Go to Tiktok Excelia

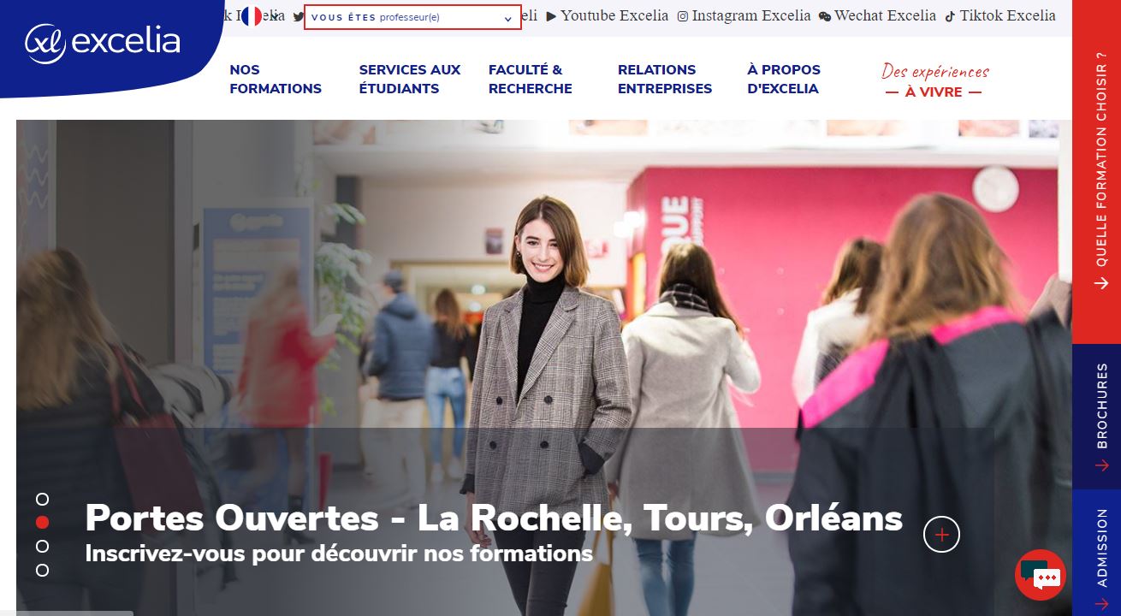pos(1000,15)
